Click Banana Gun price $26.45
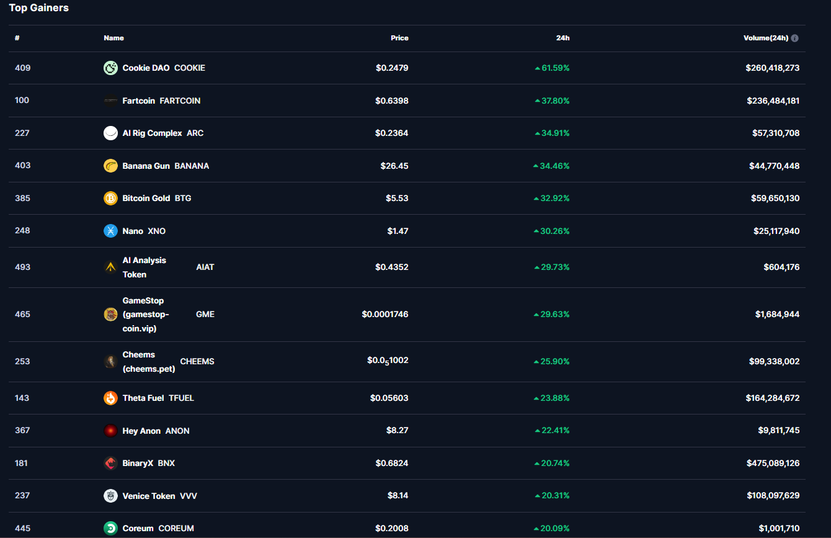831x538 pixels. tap(394, 166)
